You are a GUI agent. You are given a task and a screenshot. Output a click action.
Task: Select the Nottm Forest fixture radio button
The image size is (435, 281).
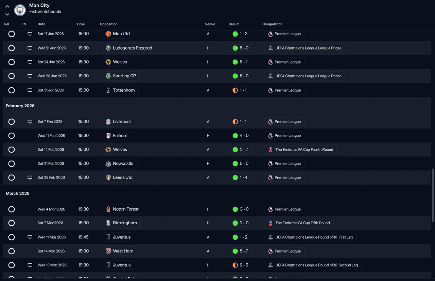pos(12,209)
